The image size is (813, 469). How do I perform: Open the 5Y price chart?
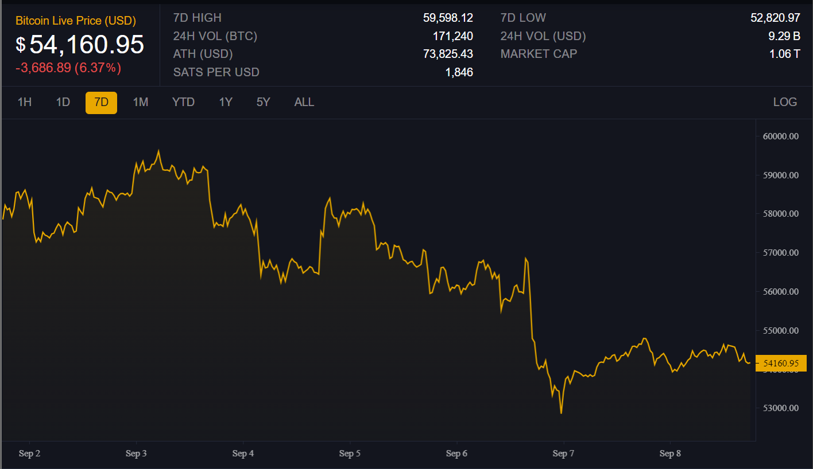pos(263,102)
